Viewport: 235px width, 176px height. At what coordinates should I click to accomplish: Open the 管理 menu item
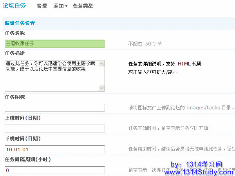42,6
